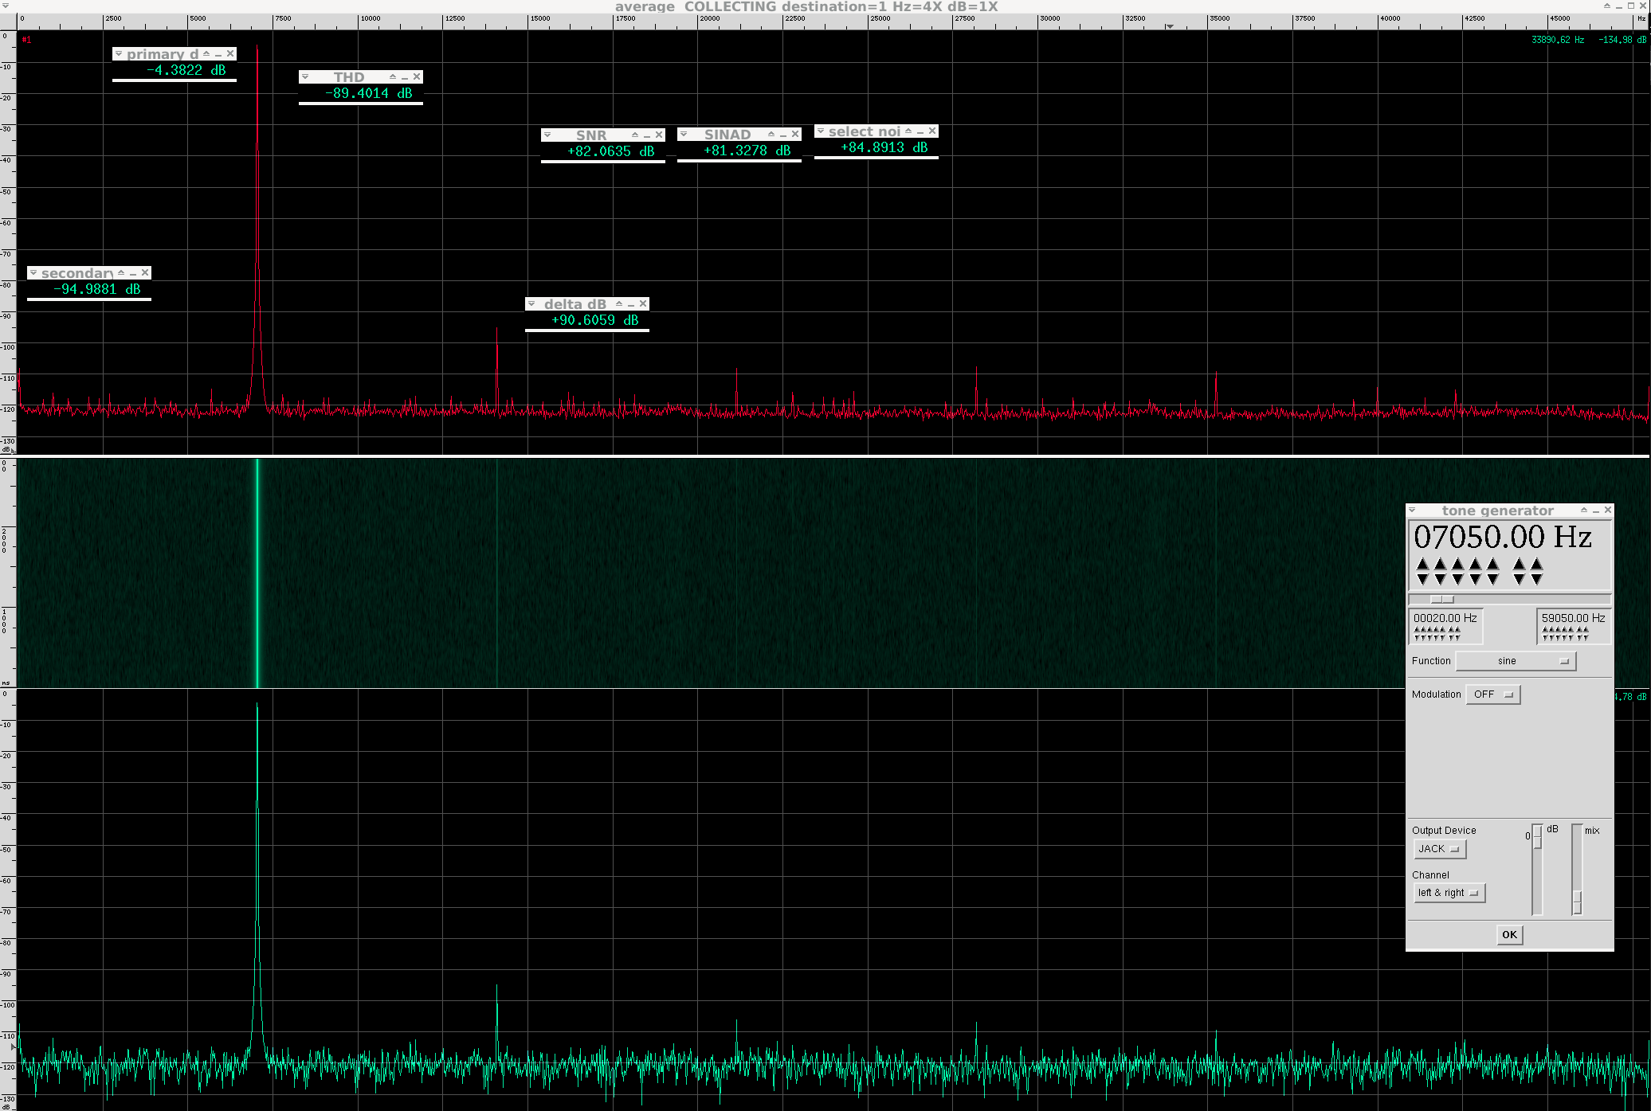Open primary dB readout window menu
This screenshot has width=1651, height=1111.
[119, 54]
